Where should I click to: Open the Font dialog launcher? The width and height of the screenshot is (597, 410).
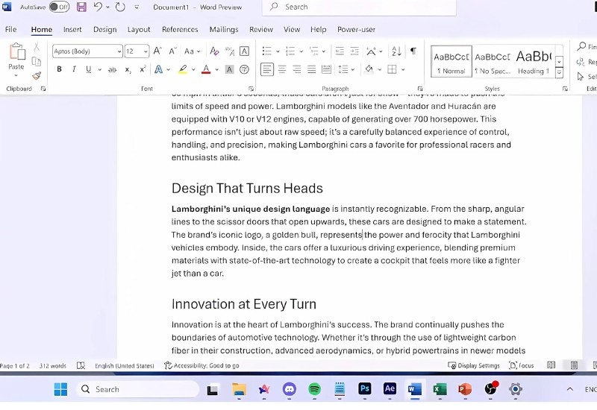point(251,89)
